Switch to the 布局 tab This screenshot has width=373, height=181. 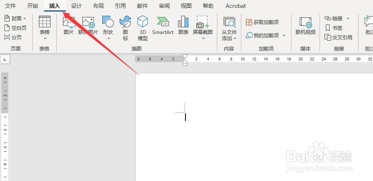[98, 6]
